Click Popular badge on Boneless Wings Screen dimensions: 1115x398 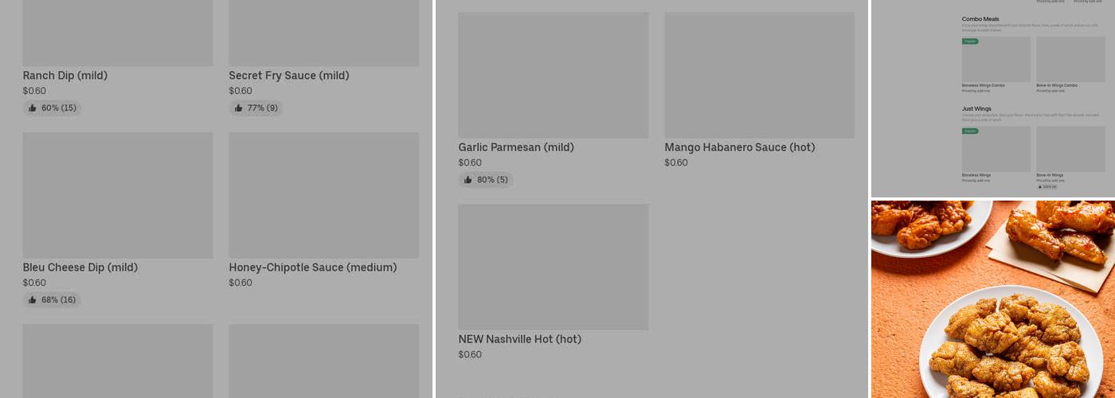970,131
